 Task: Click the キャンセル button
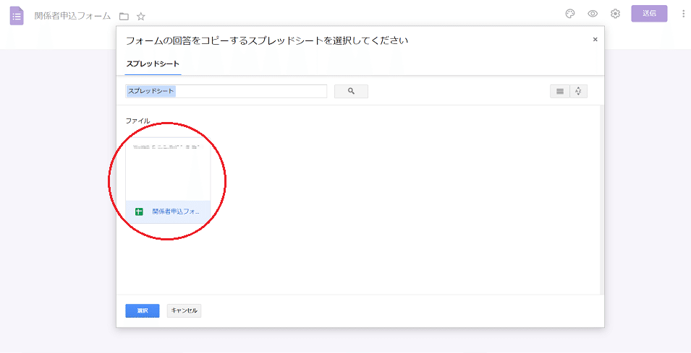click(x=185, y=311)
